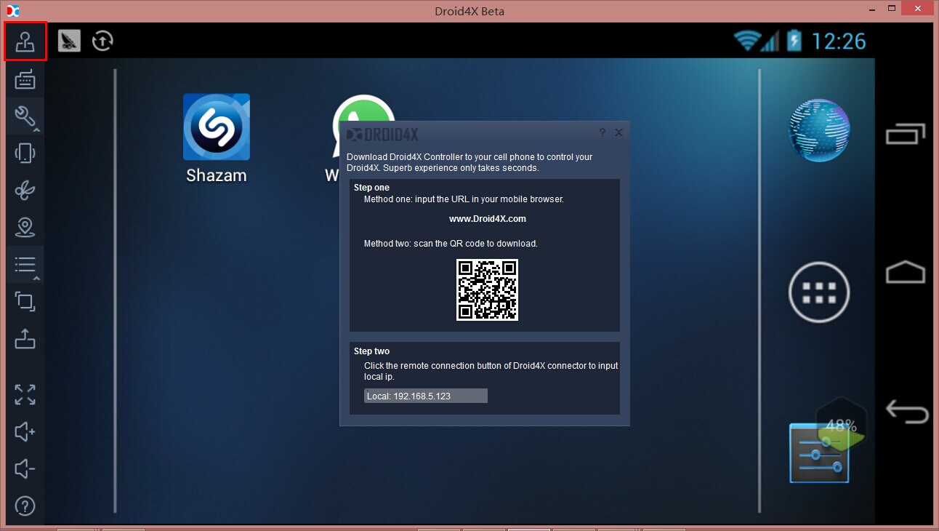939x531 pixels.
Task: Open the keyboard mapping icon in sidebar
Action: pyautogui.click(x=25, y=79)
